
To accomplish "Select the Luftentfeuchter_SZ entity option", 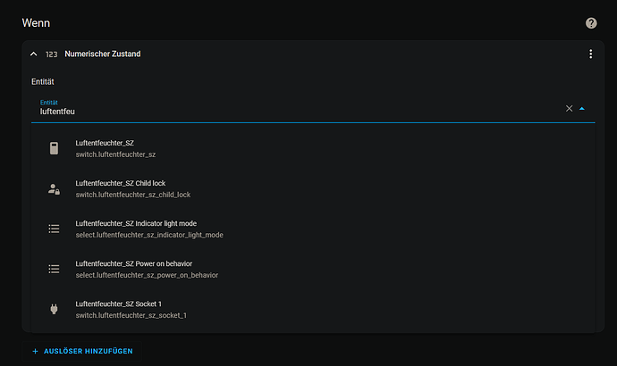I will tap(313, 149).
